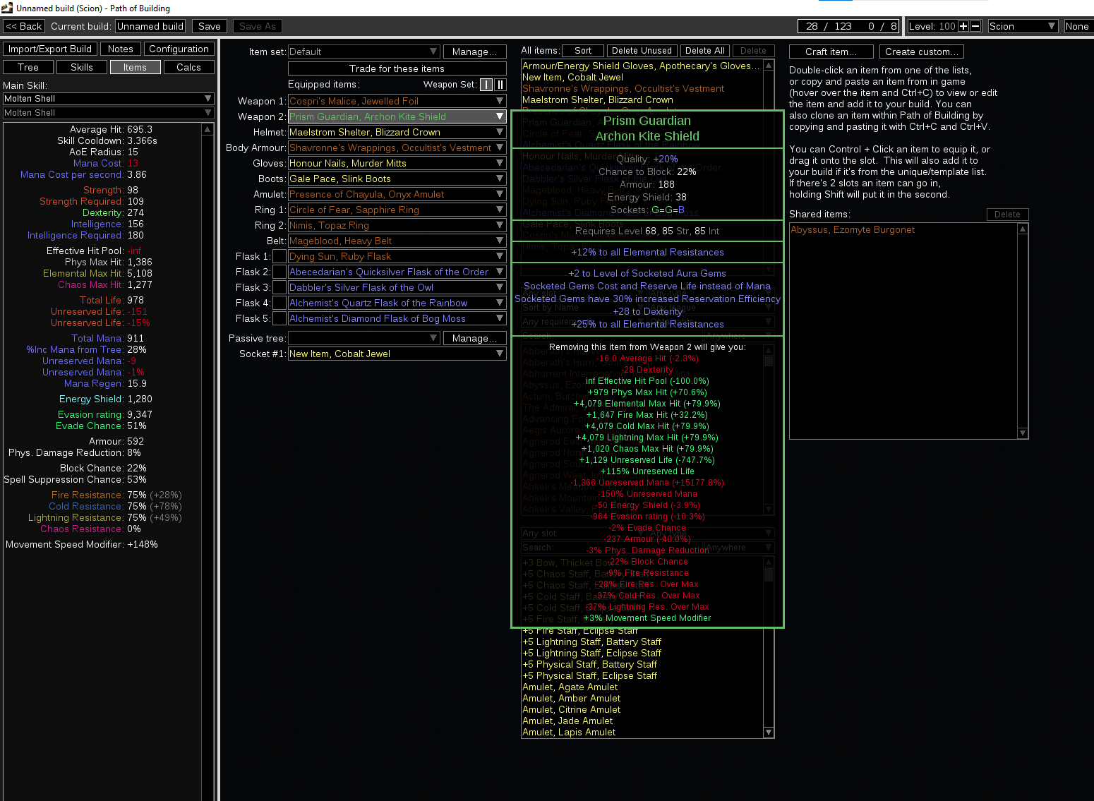The height and width of the screenshot is (801, 1094).
Task: Select weapon set II toggle
Action: point(500,85)
